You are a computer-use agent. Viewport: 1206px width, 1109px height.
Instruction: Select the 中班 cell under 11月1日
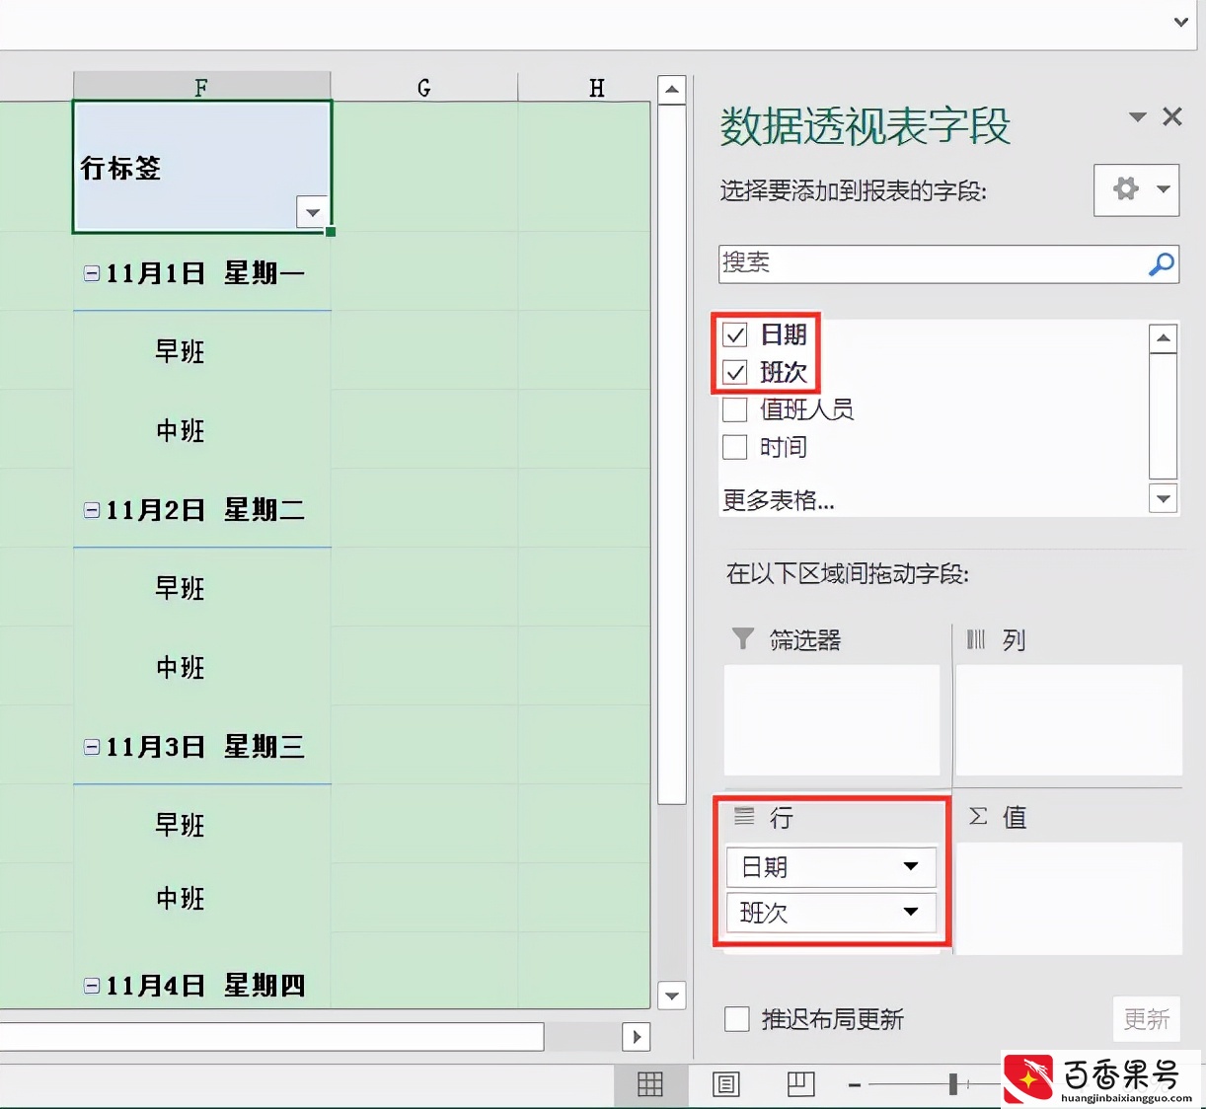[201, 429]
